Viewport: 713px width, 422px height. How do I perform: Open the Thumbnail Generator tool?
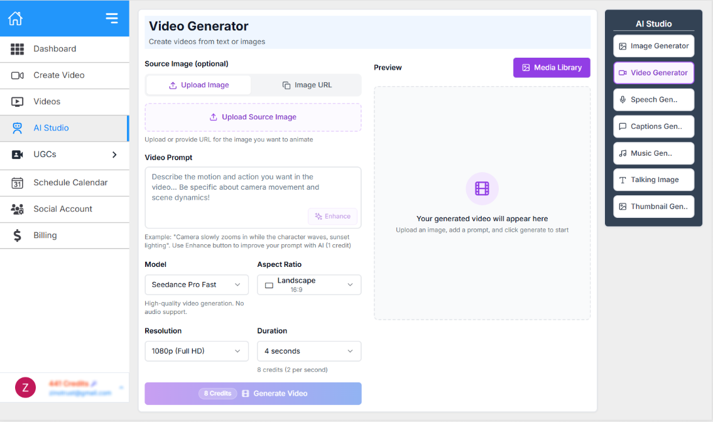pos(653,206)
